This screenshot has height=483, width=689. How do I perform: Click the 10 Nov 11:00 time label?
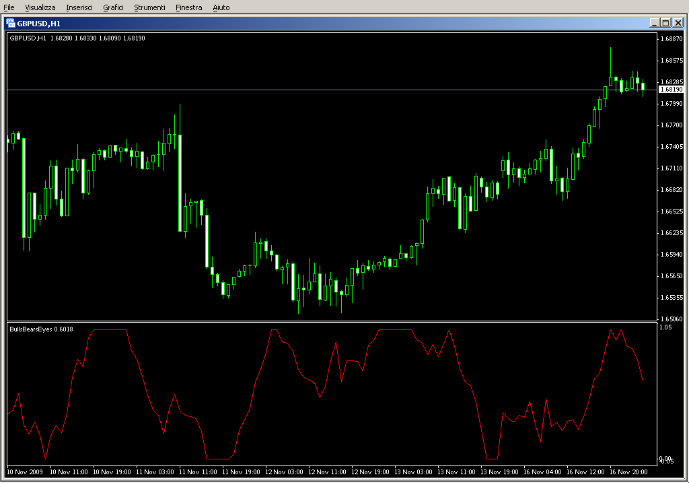coord(69,472)
